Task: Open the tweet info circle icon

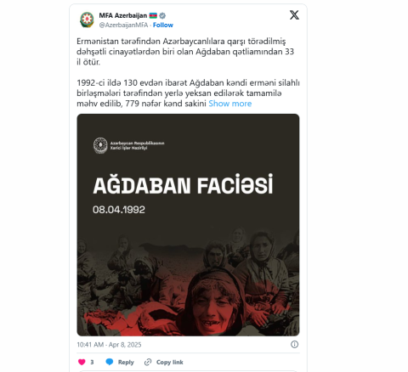Action: [x=294, y=344]
